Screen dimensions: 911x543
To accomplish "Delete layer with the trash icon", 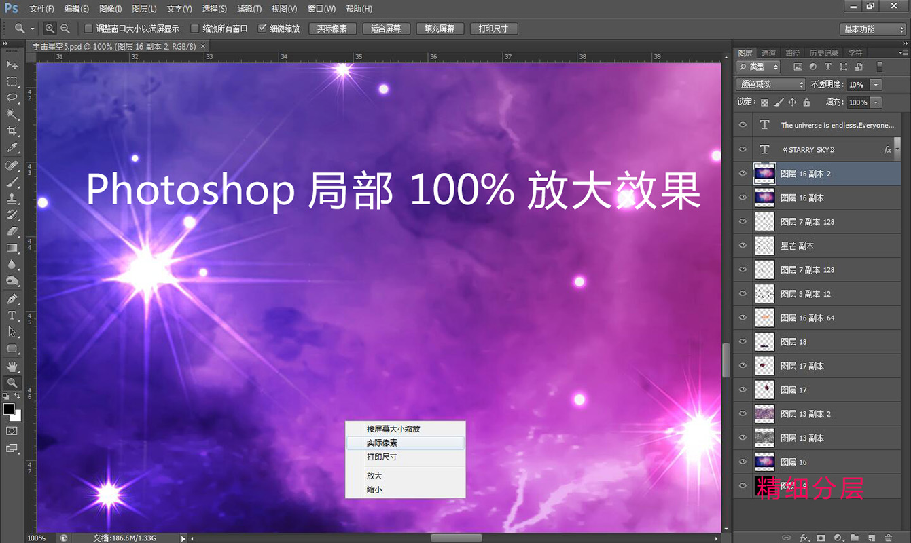I will click(889, 538).
